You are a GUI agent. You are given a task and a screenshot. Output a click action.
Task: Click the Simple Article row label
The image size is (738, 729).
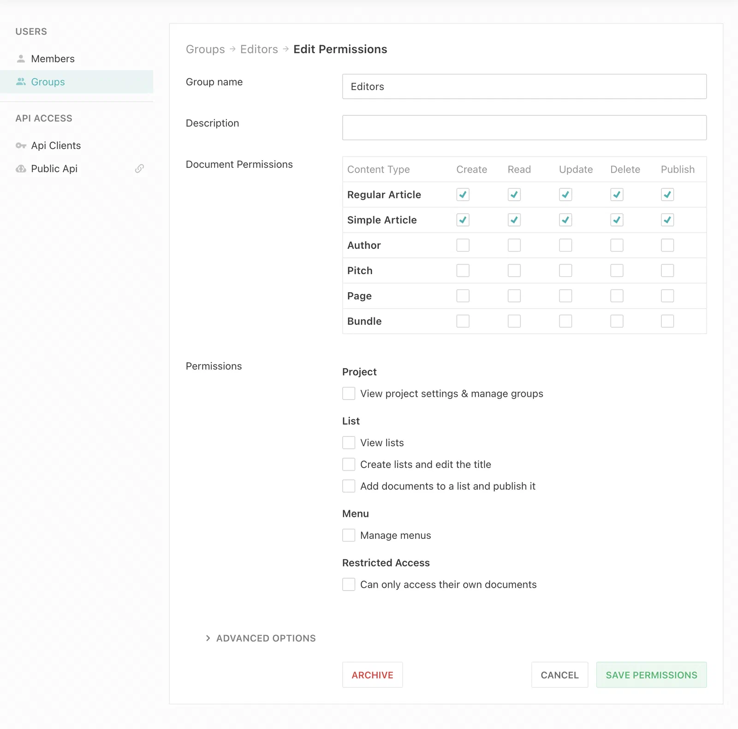click(x=382, y=220)
